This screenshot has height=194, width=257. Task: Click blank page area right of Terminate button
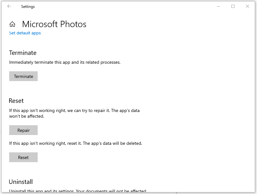(x=127, y=76)
